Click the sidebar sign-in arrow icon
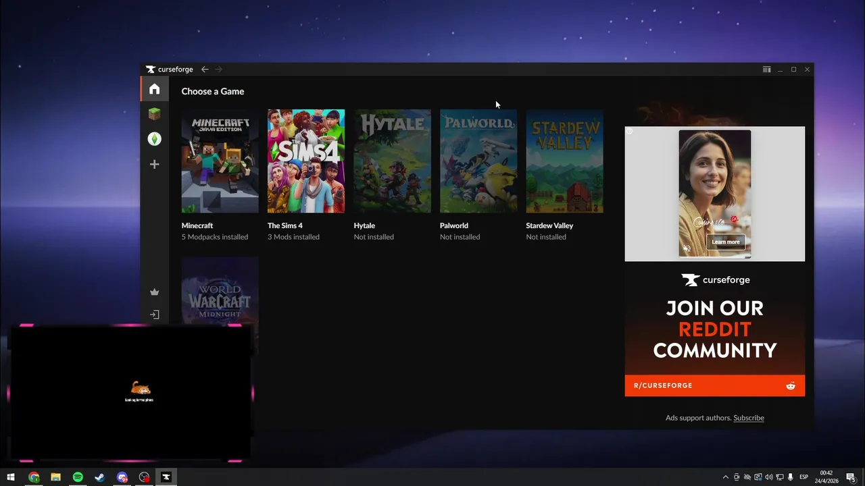 click(155, 315)
